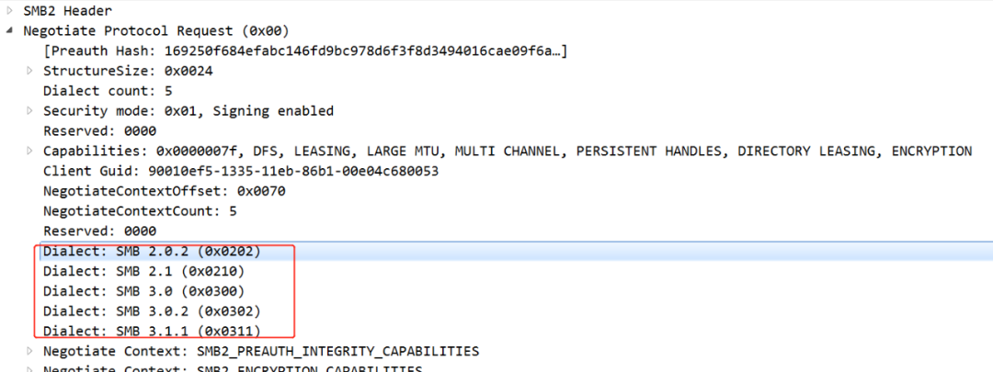
Task: Select the Negotiate Protocol Request (0x00) row
Action: click(149, 30)
